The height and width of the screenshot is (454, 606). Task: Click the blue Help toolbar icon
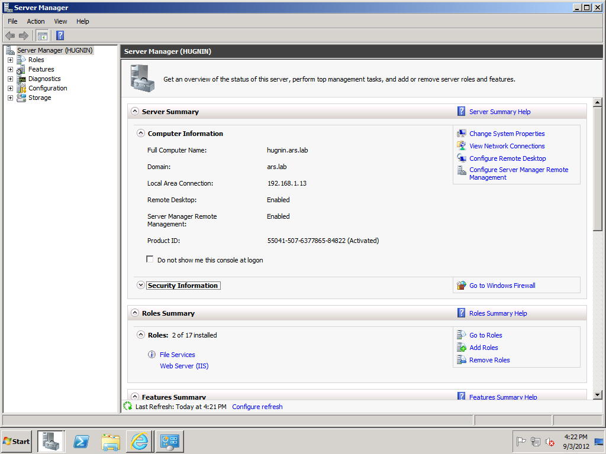click(x=60, y=36)
